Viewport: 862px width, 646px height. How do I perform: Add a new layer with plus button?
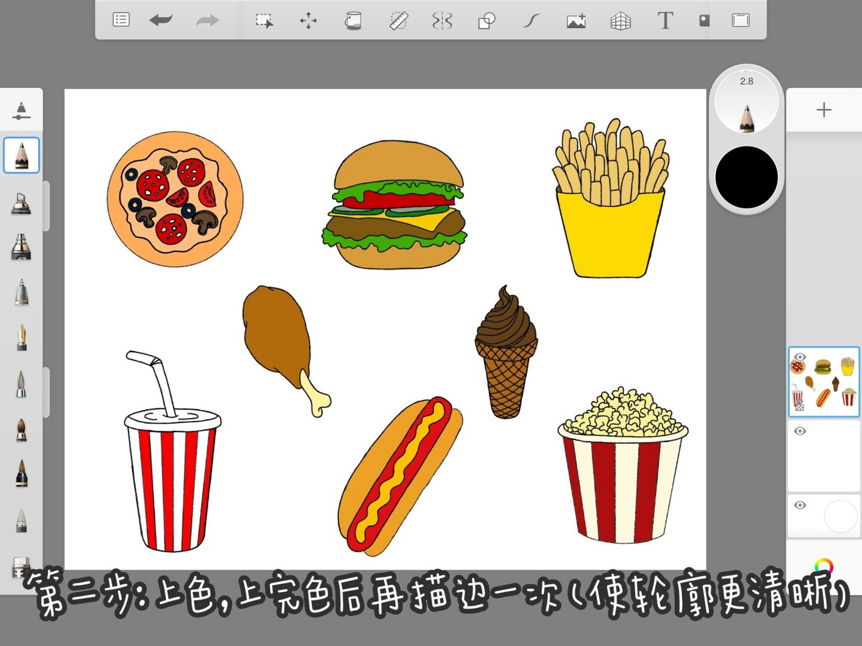824,110
